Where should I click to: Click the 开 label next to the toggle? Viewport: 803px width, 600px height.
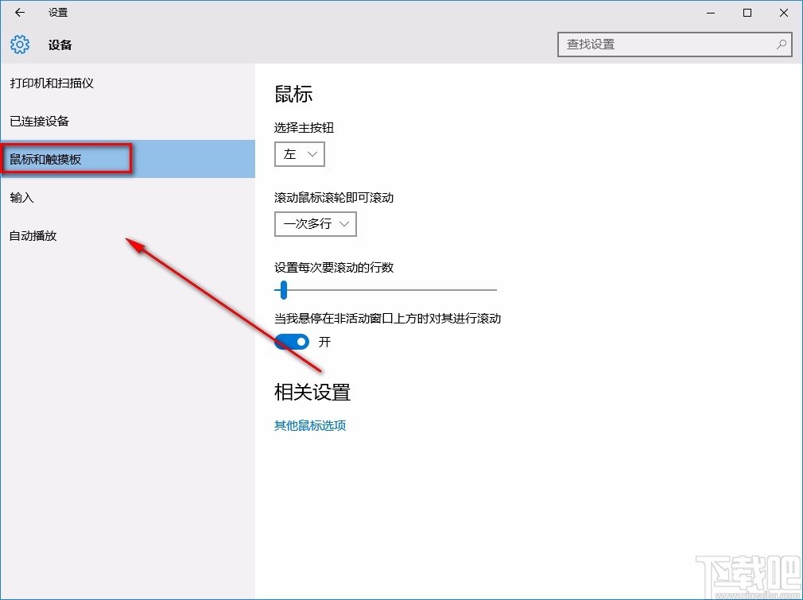point(323,343)
